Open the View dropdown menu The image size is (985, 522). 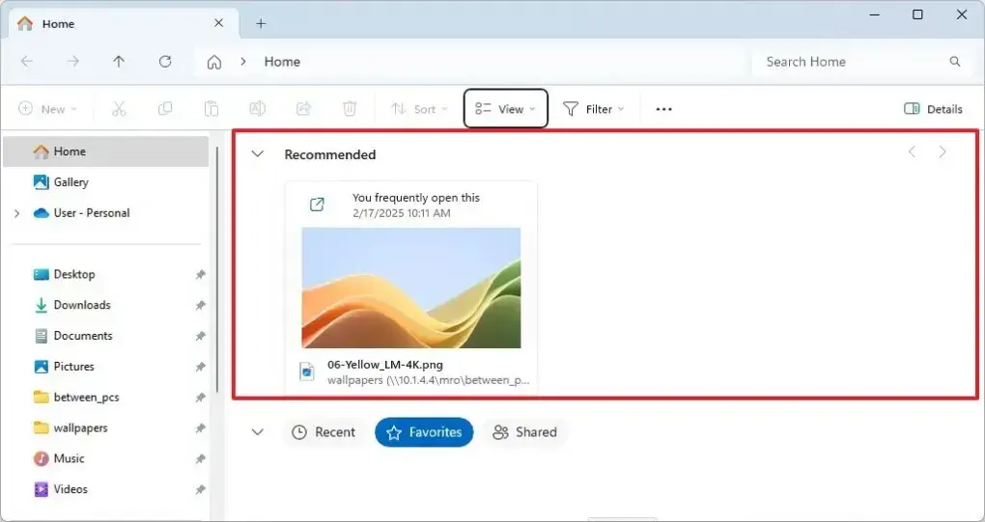click(x=506, y=108)
